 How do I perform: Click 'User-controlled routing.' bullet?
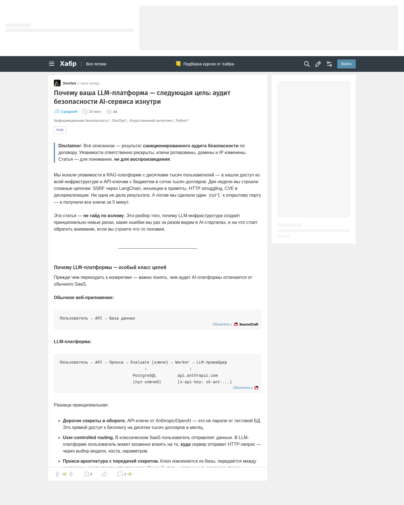[x=88, y=438]
